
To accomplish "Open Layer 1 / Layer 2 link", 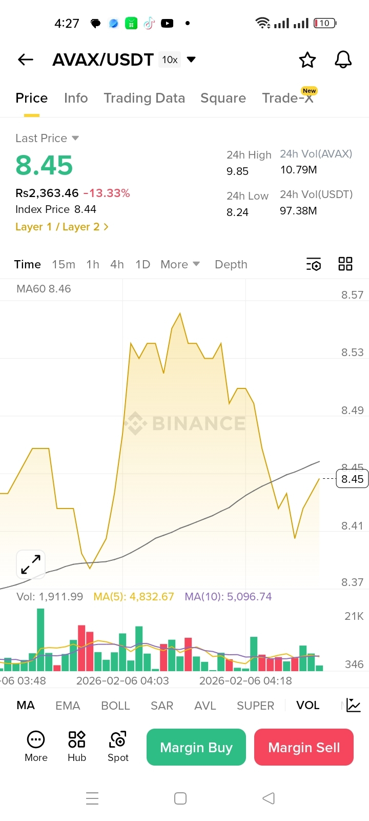I will coord(62,227).
